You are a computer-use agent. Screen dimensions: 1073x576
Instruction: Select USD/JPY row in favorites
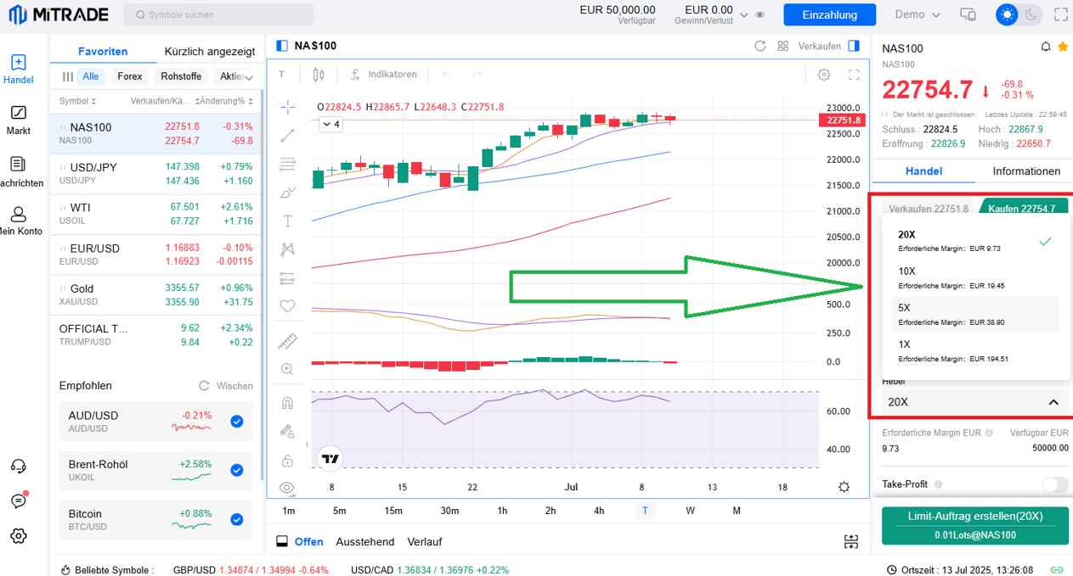(156, 174)
